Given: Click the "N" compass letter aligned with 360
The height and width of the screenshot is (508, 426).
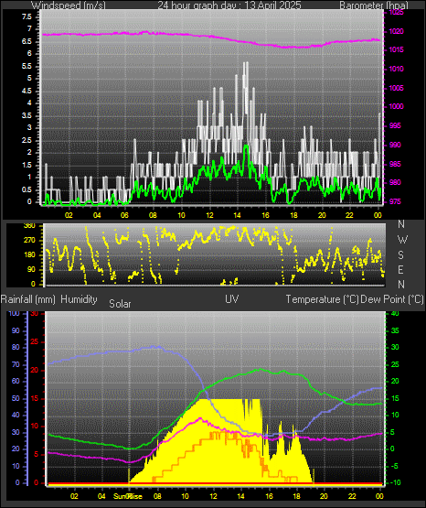Looking at the screenshot, I should pyautogui.click(x=401, y=224).
